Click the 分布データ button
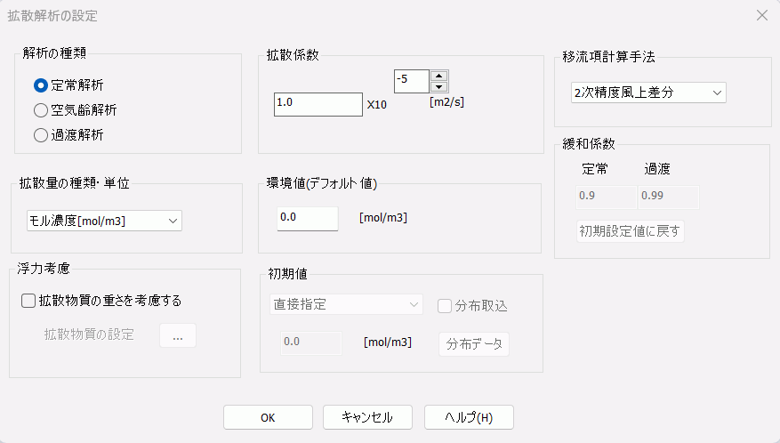Viewport: 780px width, 443px height. [474, 344]
